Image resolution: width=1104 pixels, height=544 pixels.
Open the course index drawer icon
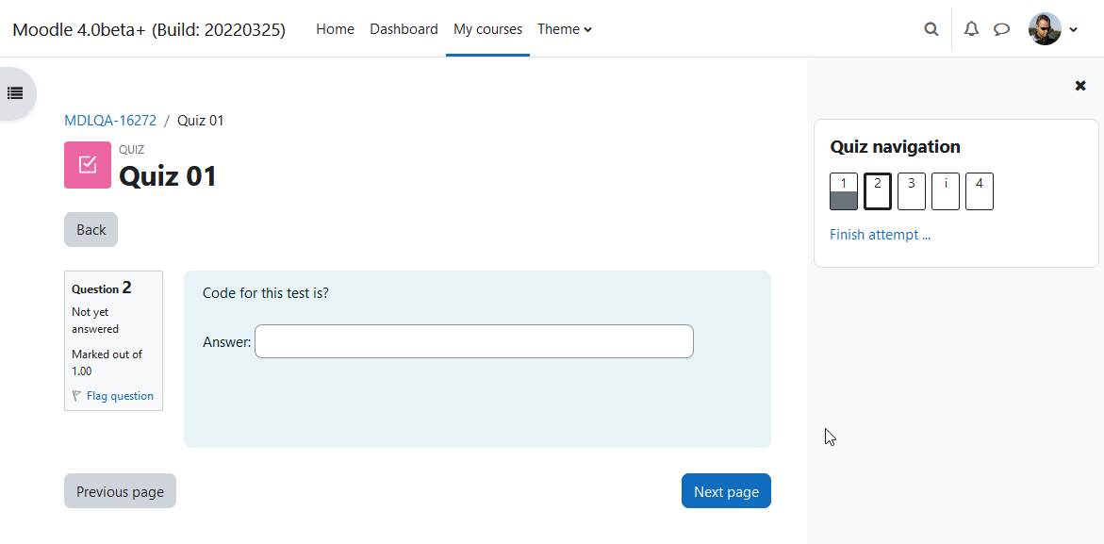pos(15,93)
